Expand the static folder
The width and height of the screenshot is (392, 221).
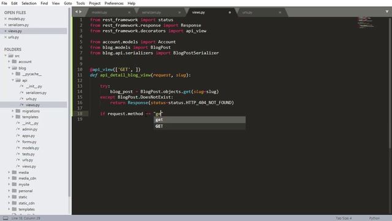pyautogui.click(x=9, y=197)
